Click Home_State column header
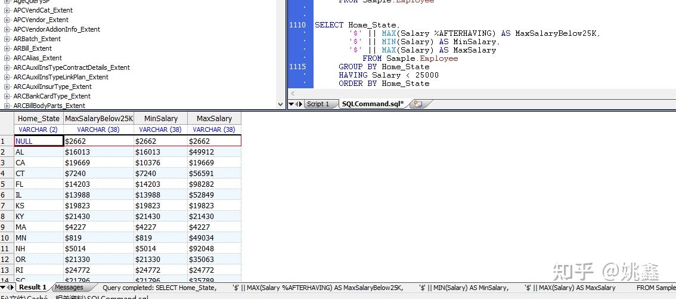The width and height of the screenshot is (676, 299). pyautogui.click(x=39, y=118)
